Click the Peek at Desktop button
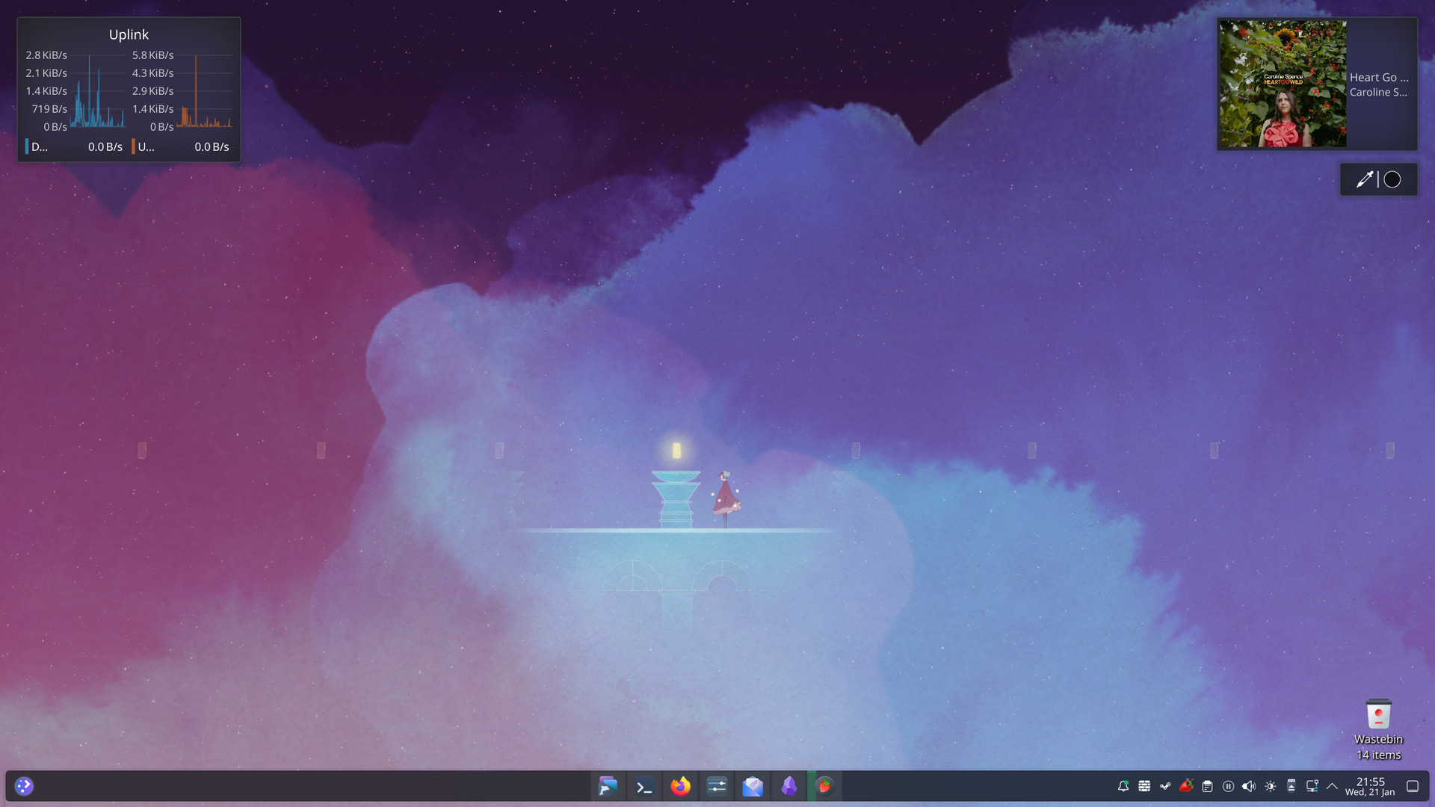The width and height of the screenshot is (1435, 807). coord(1412,786)
